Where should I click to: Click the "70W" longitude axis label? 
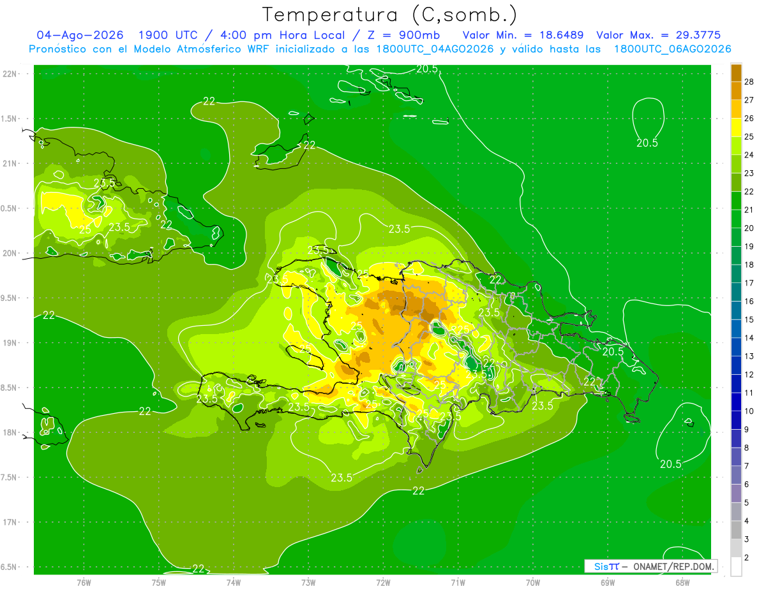coord(532,582)
